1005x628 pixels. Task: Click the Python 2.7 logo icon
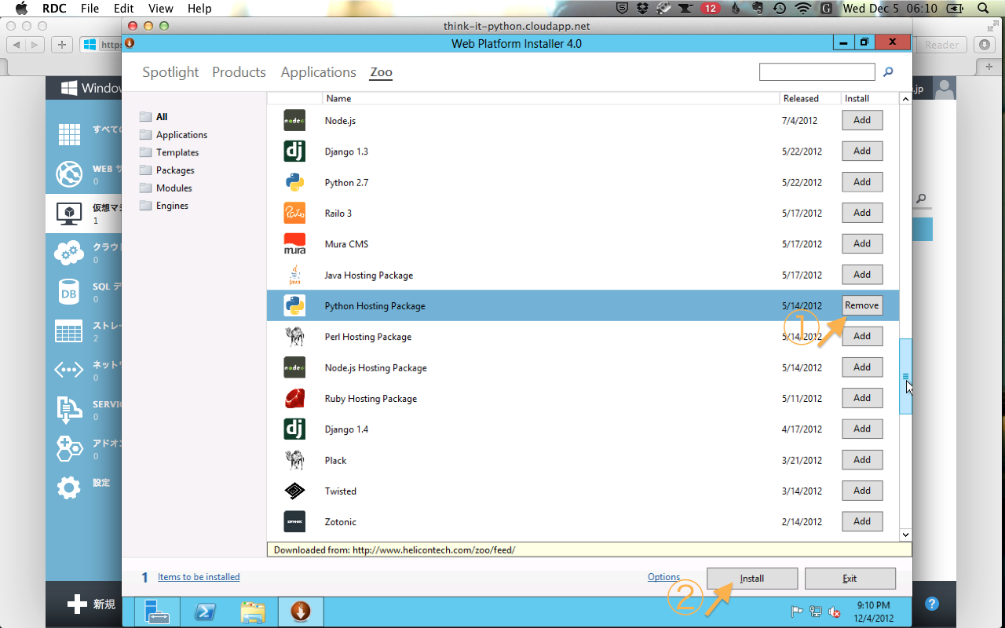[x=294, y=182]
